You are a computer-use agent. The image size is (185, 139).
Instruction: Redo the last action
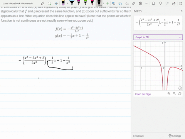click(167, 3)
